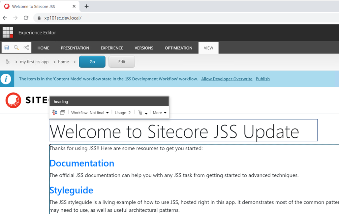Click the Experience Editor title text
This screenshot has width=339, height=214.
[37, 32]
